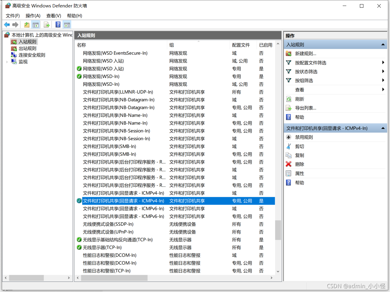The width and height of the screenshot is (390, 292).
Task: Select rule 无线便携式设备(SSDP-In)
Action: 108,224
